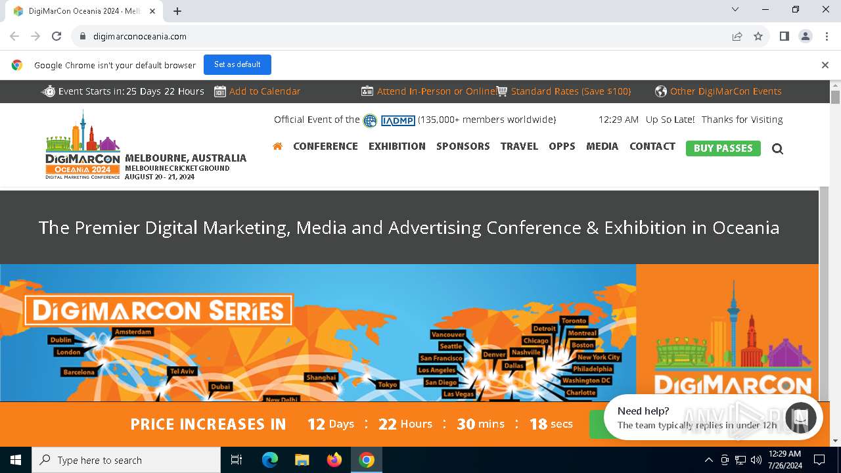841x473 pixels.
Task: Show hidden system tray icons
Action: pyautogui.click(x=708, y=460)
